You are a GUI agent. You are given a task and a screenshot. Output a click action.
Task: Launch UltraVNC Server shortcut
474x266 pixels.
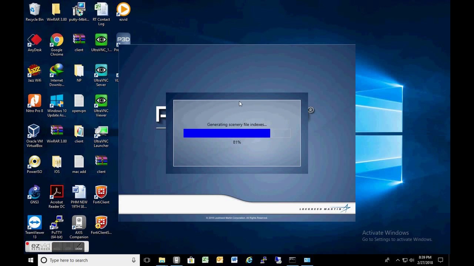coord(101,75)
